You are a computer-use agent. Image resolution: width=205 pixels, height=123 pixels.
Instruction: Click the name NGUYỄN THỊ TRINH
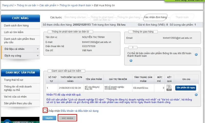coord(93,37)
